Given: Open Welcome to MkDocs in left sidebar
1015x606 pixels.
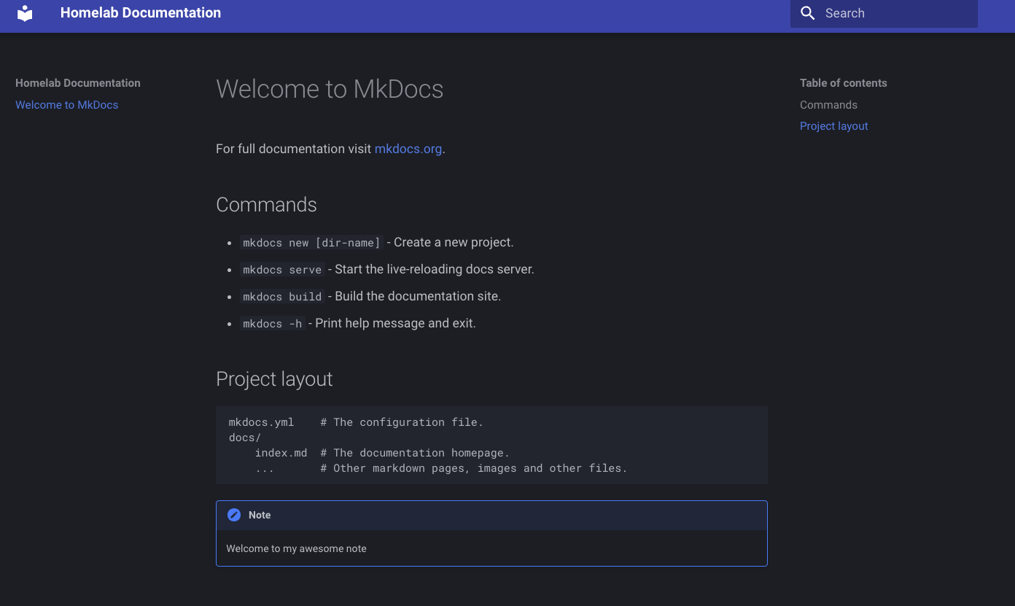Looking at the screenshot, I should click(66, 105).
